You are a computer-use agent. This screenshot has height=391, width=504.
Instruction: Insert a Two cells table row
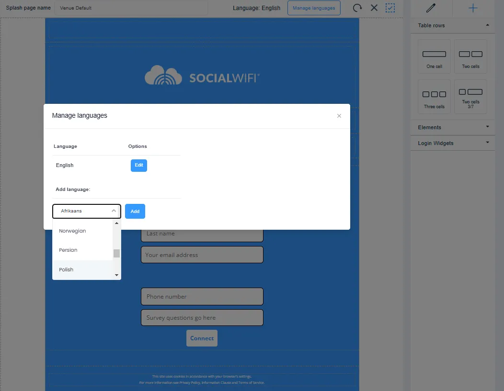pos(470,56)
